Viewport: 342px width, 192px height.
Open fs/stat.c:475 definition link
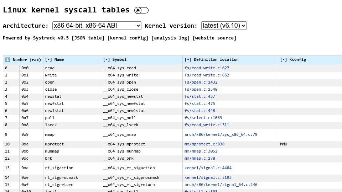click(x=200, y=103)
